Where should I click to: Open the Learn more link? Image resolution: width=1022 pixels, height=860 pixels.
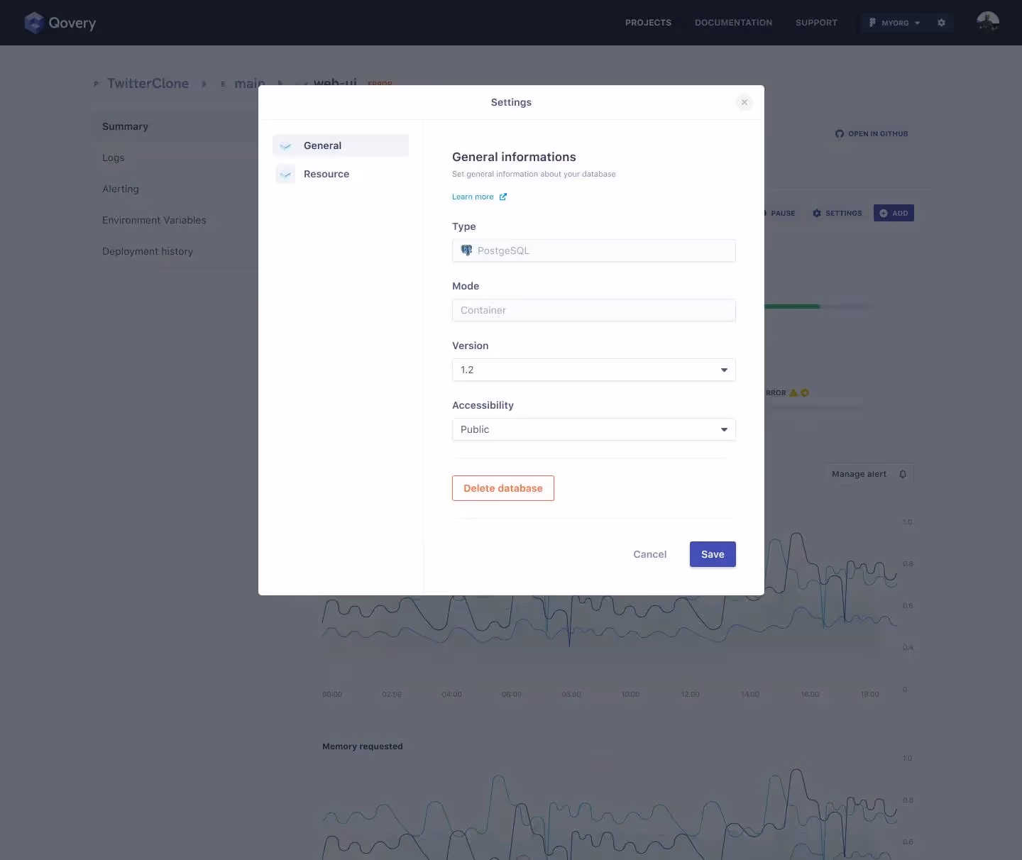[473, 197]
